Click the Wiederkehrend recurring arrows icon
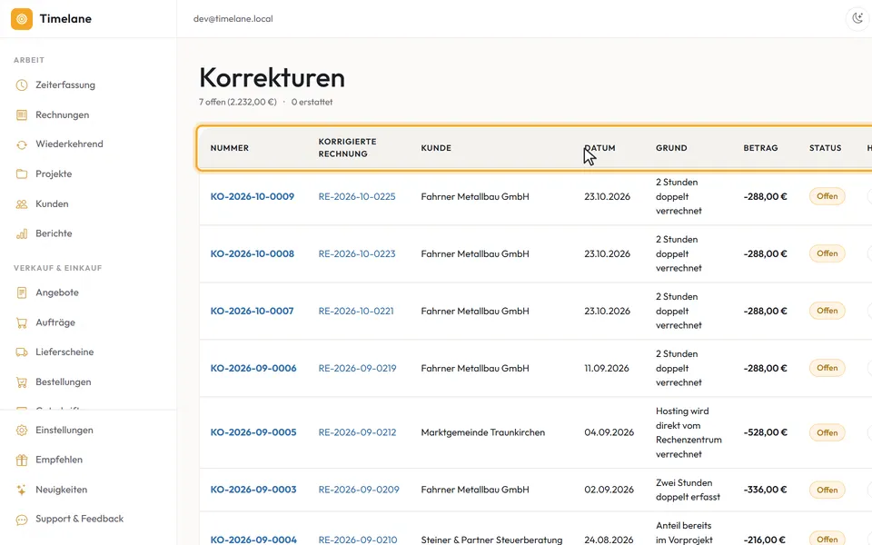872x545 pixels. click(x=22, y=144)
